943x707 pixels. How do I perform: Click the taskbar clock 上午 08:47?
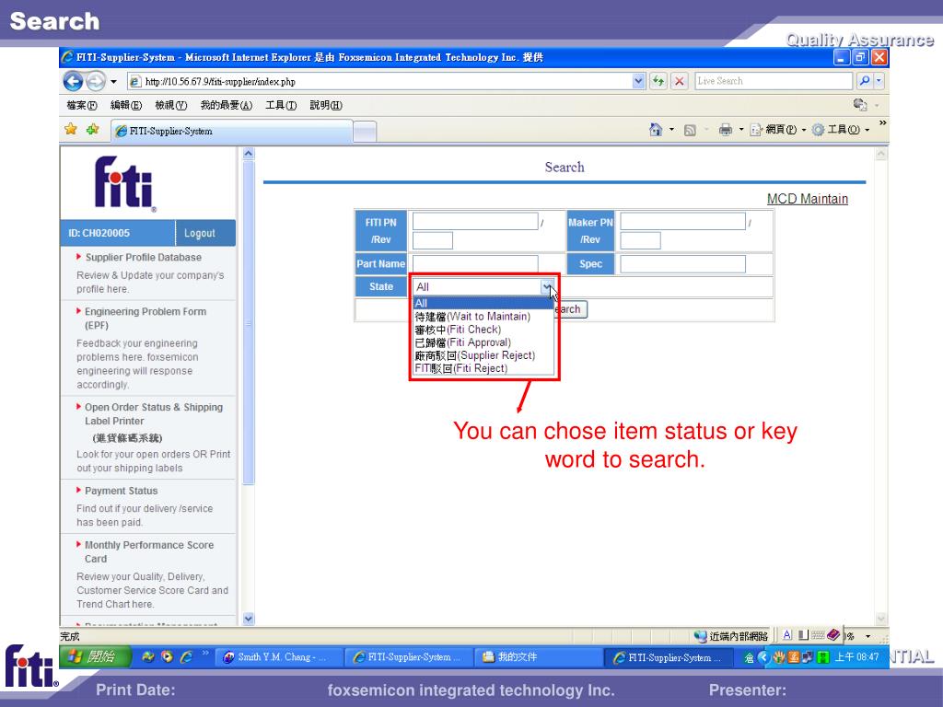pos(856,657)
